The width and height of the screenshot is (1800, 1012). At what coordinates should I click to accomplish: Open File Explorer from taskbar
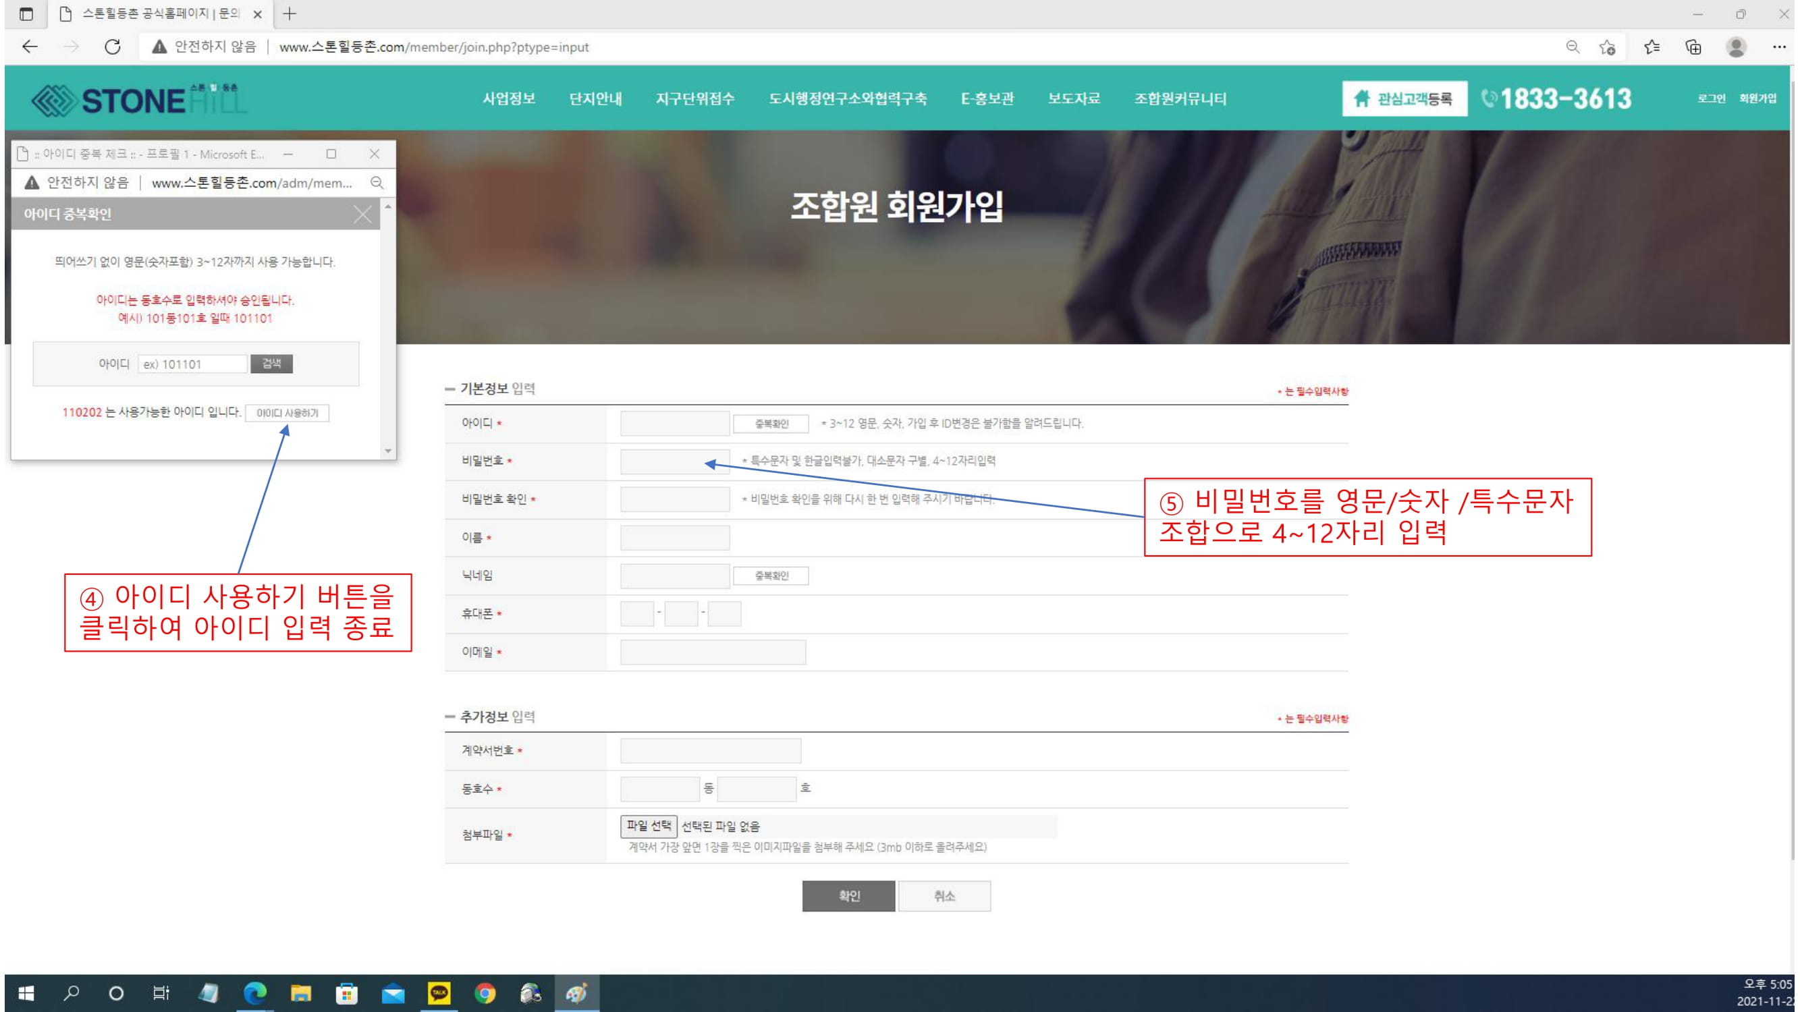[301, 992]
